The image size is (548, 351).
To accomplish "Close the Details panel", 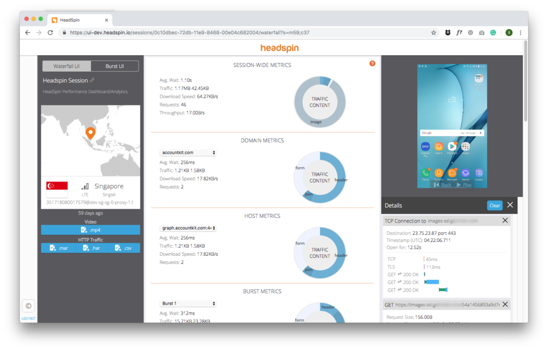I will click(x=510, y=205).
